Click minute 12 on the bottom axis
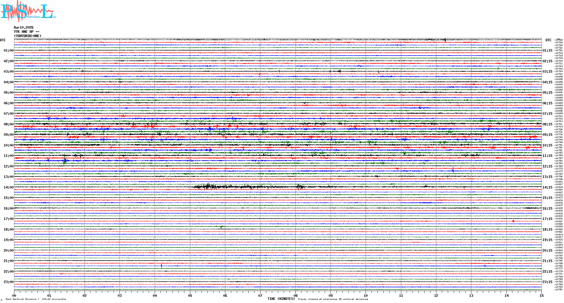The height and width of the screenshot is (303, 564). pos(436,295)
